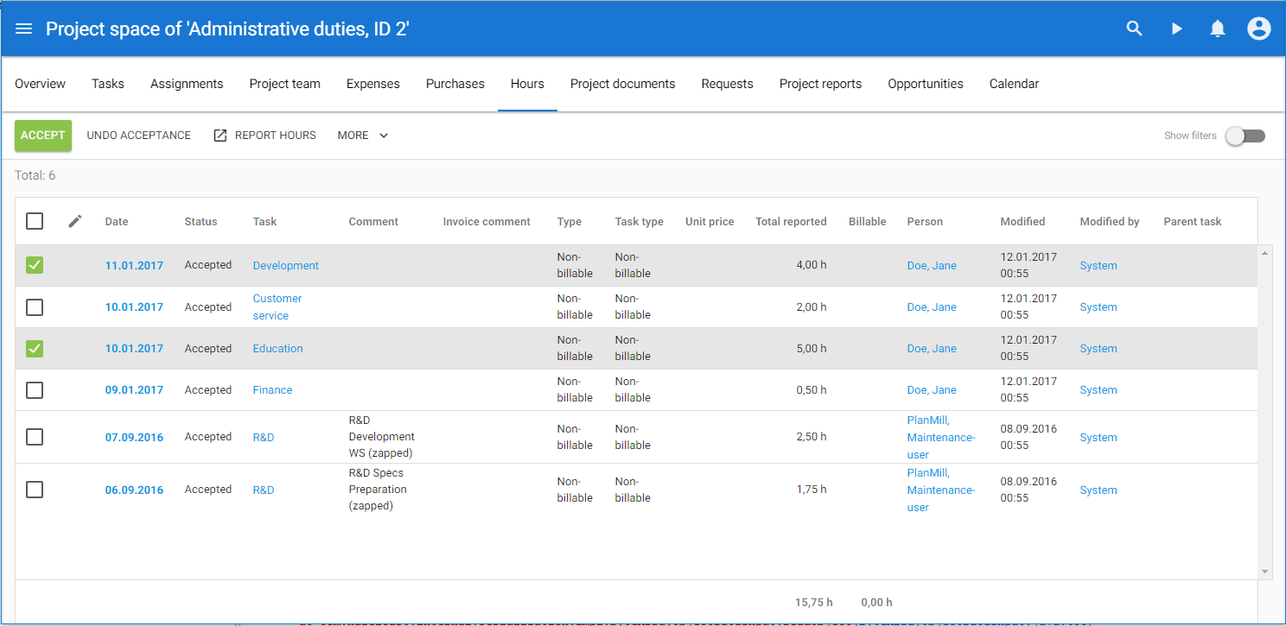Screen dimensions: 1286x626
Task: Click the Report Hours external-link icon
Action: click(220, 135)
